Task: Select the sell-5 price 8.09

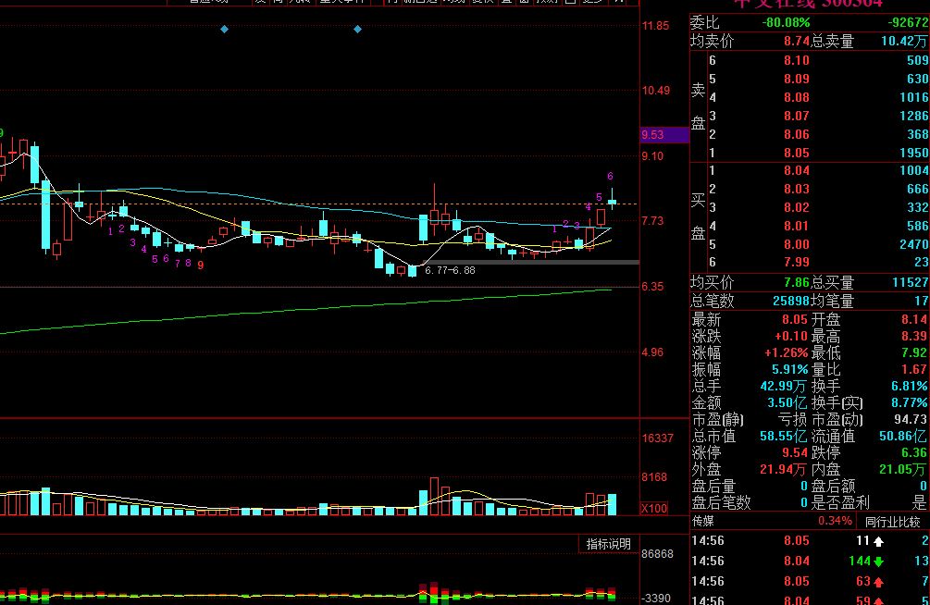Action: [x=796, y=79]
